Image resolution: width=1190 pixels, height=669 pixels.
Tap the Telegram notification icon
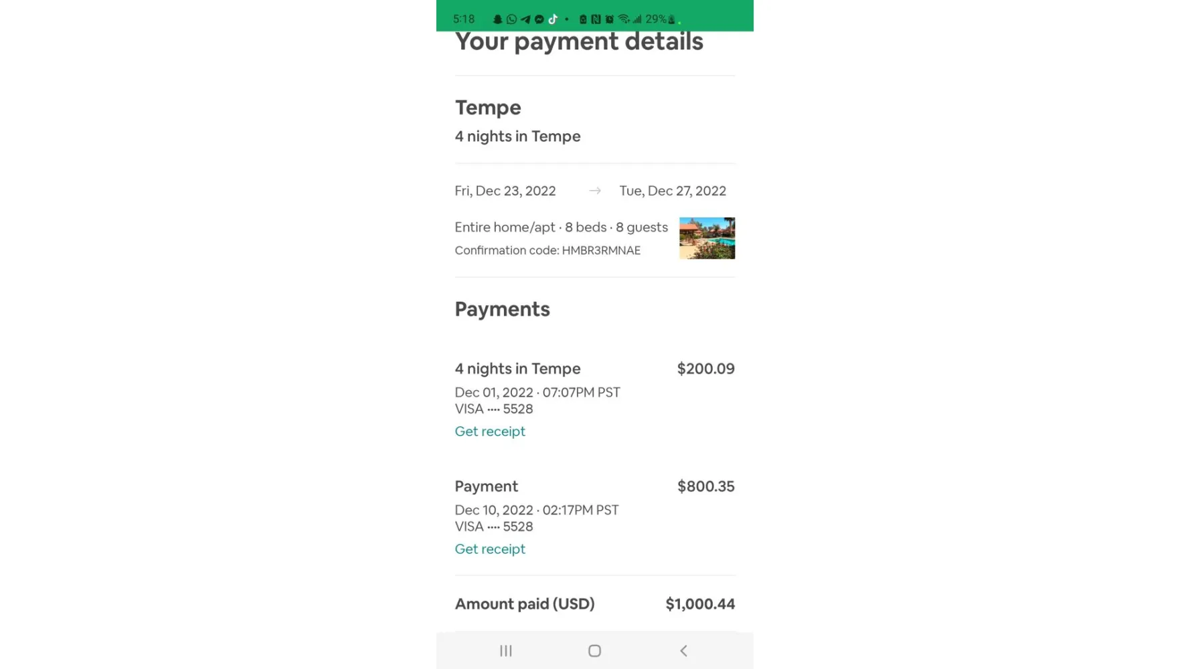(525, 19)
